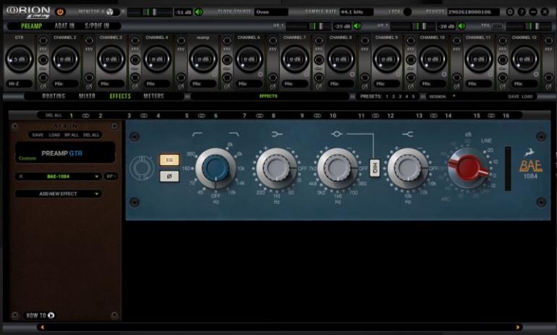Viewport: 557px width, 335px height.
Task: Toggle the EQ button on the BAE 1084
Action: pyautogui.click(x=169, y=160)
